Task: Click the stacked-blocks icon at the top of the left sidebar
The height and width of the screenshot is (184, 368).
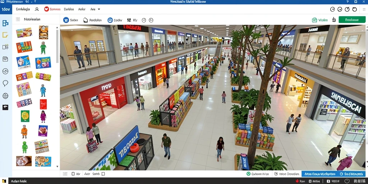Action: [x=5, y=23]
